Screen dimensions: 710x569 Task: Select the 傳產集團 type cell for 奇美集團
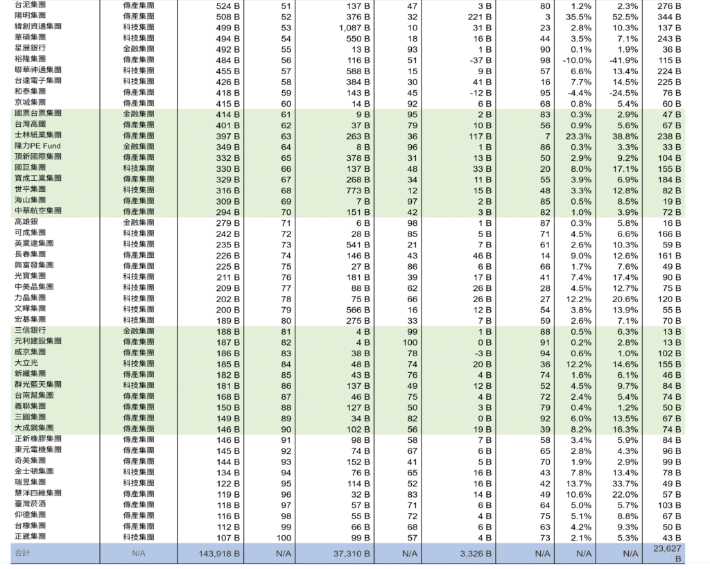[139, 462]
